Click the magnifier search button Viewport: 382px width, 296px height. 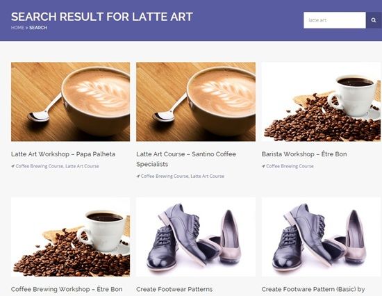tap(374, 20)
